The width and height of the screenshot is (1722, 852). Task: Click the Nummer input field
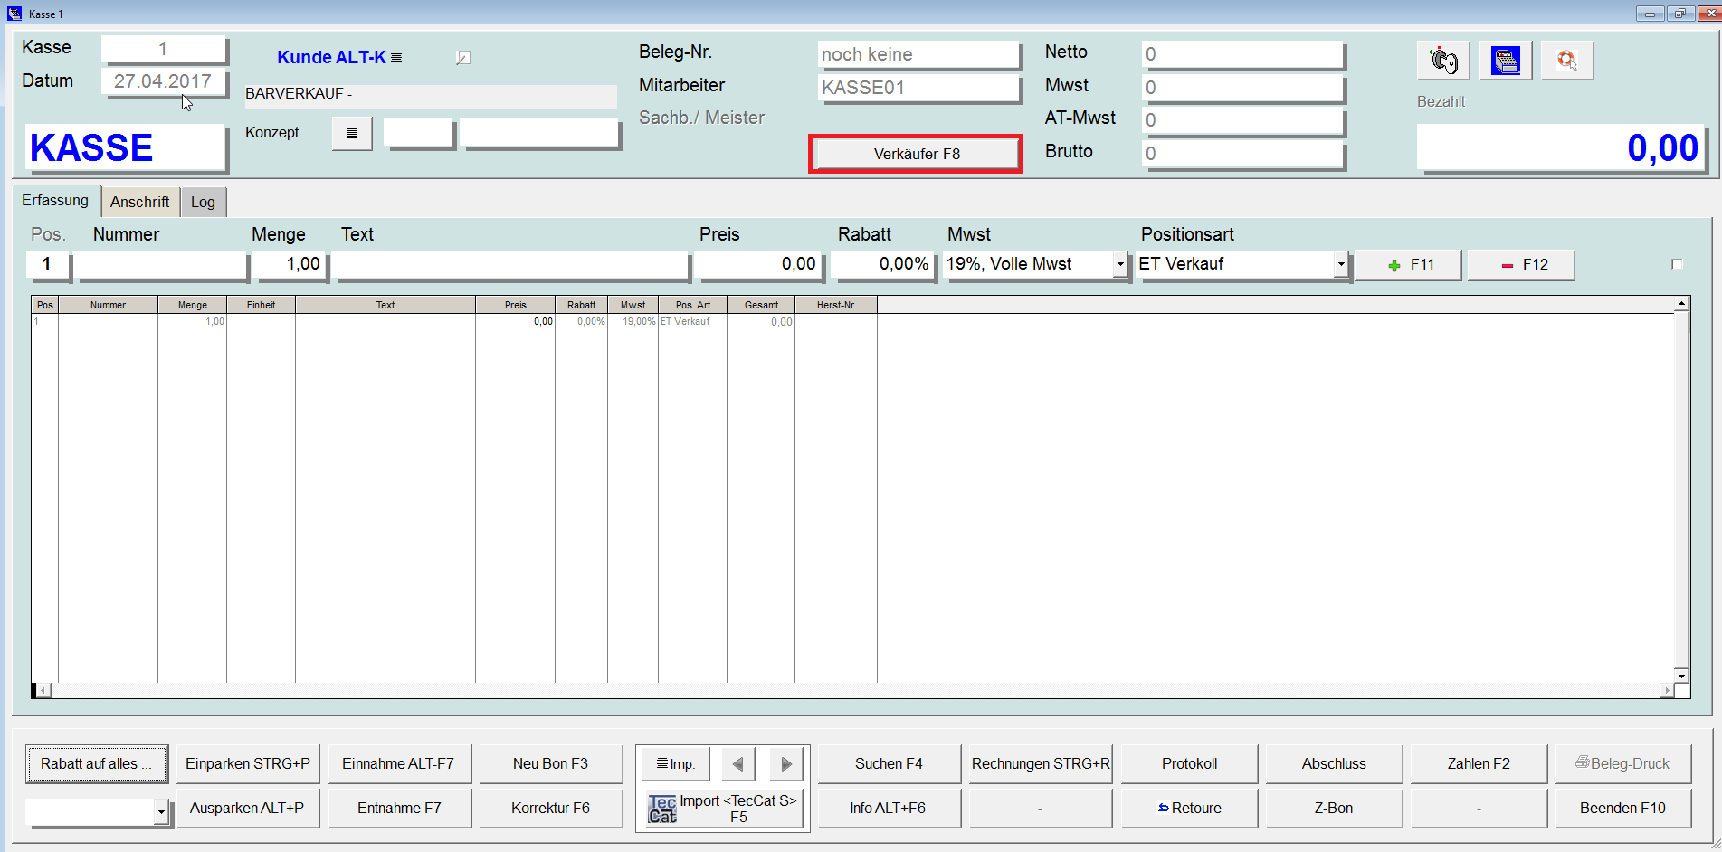[160, 264]
